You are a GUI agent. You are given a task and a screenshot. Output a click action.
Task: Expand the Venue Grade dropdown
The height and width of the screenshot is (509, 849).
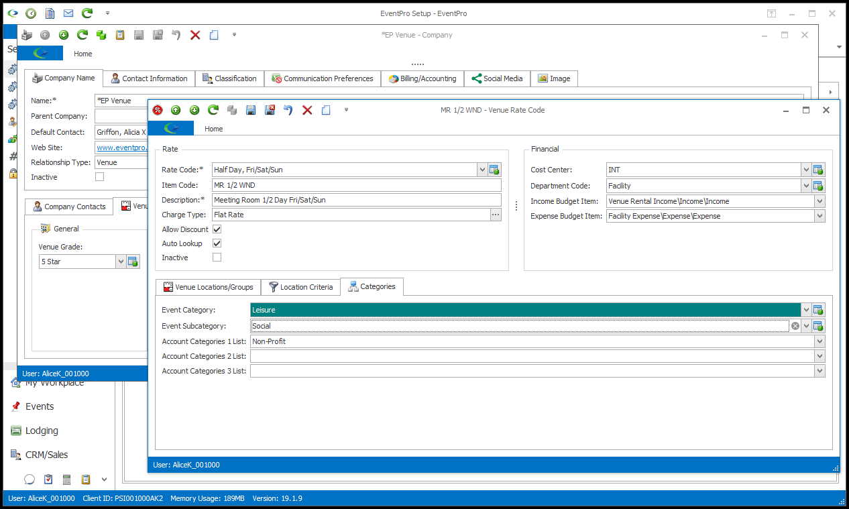[121, 262]
